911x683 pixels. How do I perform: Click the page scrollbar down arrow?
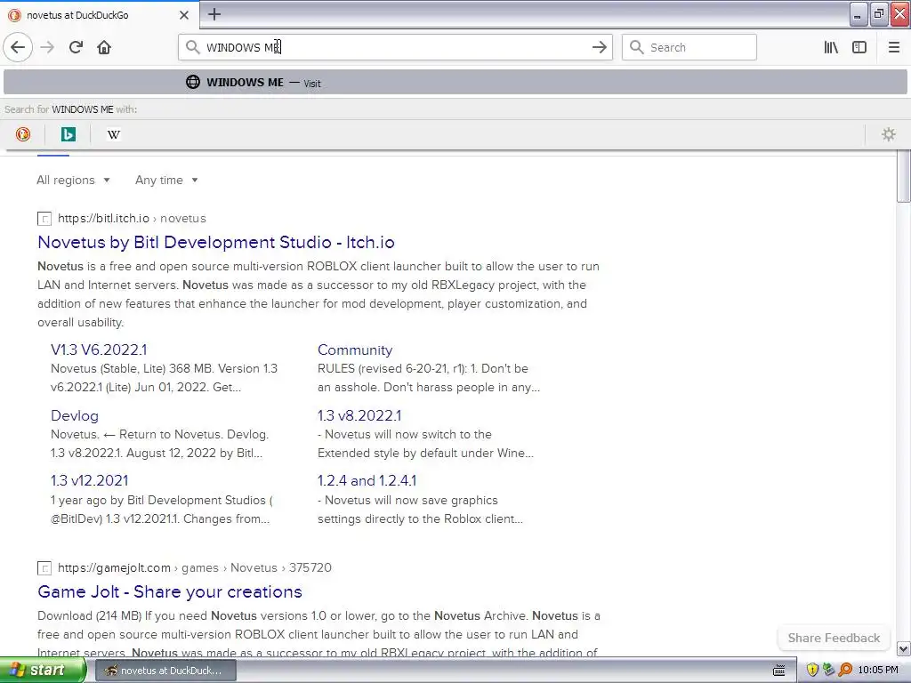(904, 648)
